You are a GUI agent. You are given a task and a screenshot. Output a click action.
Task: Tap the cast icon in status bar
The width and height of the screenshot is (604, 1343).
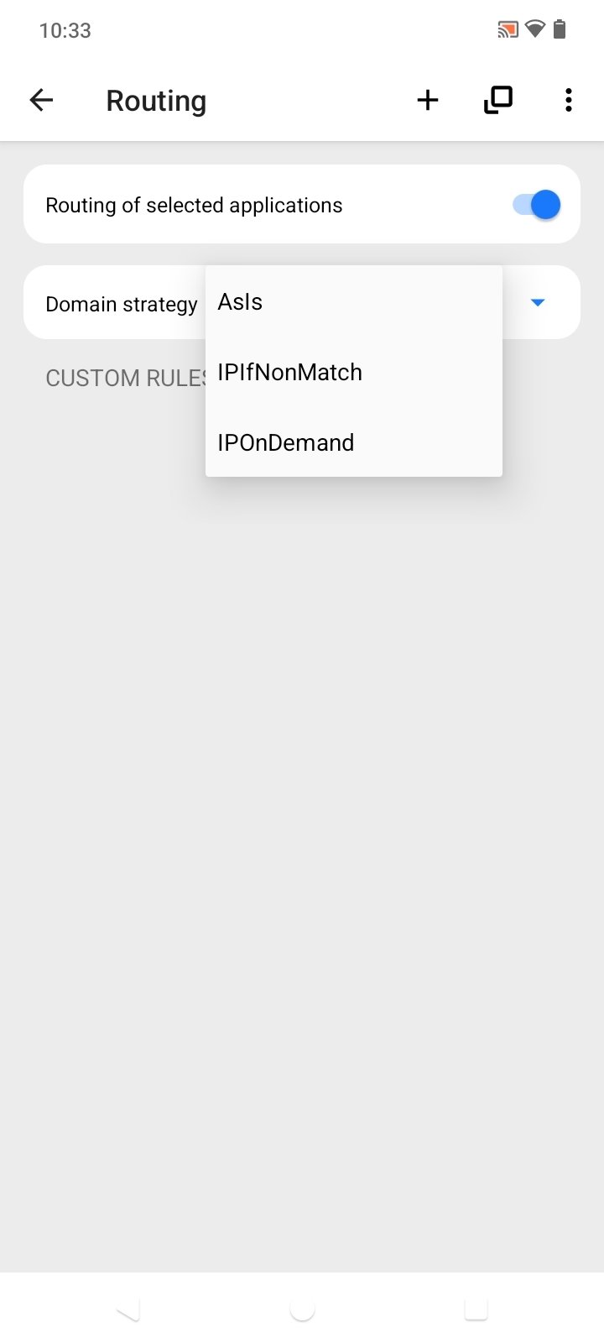(508, 30)
